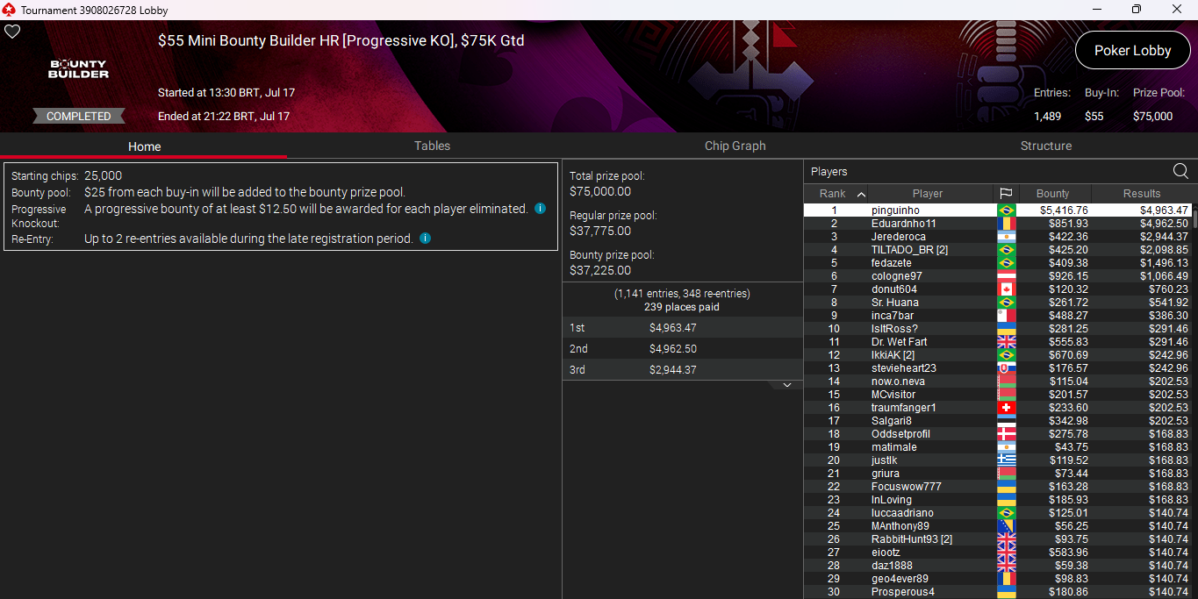Click Eduardnho11's Romania flag icon

tap(1006, 224)
